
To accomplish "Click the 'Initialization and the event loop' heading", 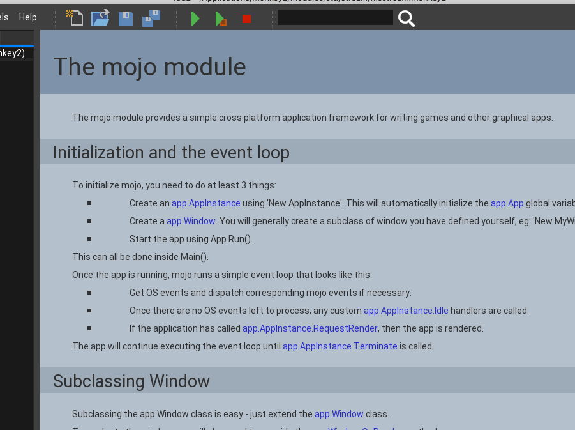I will (x=171, y=152).
